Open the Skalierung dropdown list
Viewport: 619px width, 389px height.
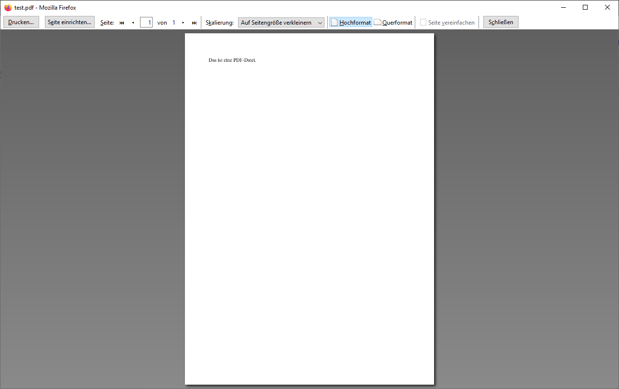coord(281,23)
